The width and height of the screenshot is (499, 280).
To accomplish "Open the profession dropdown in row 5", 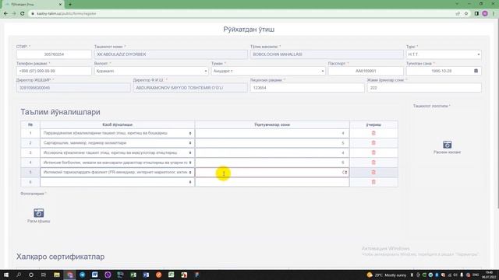I will click(117, 173).
